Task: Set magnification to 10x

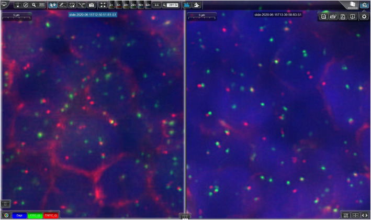Action: coord(126,5)
